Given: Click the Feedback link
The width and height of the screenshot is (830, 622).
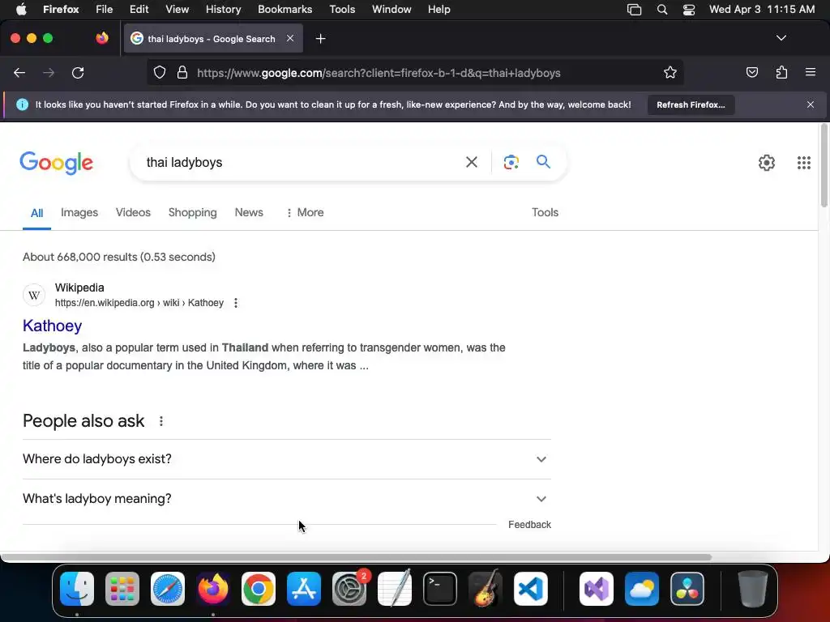Looking at the screenshot, I should click(x=529, y=525).
